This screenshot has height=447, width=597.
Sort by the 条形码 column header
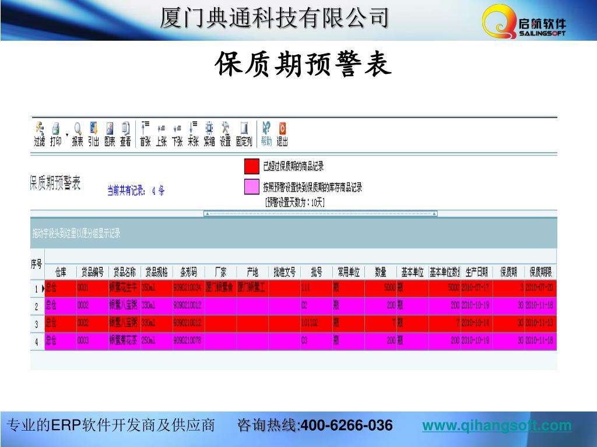click(188, 272)
